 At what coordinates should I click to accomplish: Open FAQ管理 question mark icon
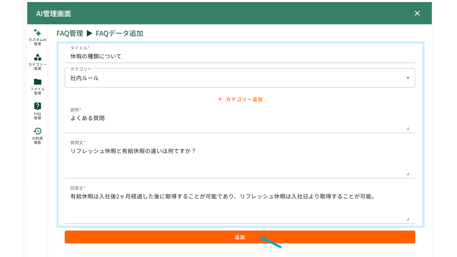pos(37,106)
